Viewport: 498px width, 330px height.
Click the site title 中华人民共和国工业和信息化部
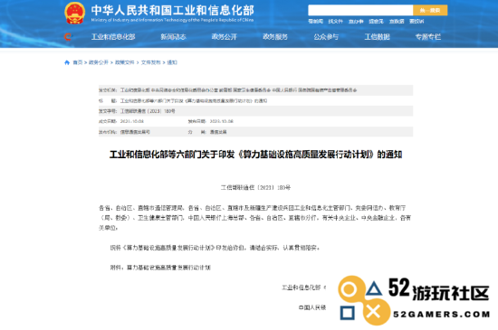172,11
